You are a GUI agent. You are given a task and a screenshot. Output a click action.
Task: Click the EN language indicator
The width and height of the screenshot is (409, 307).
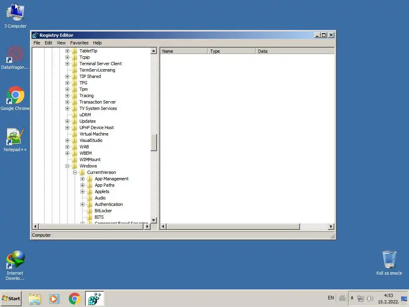(x=331, y=298)
